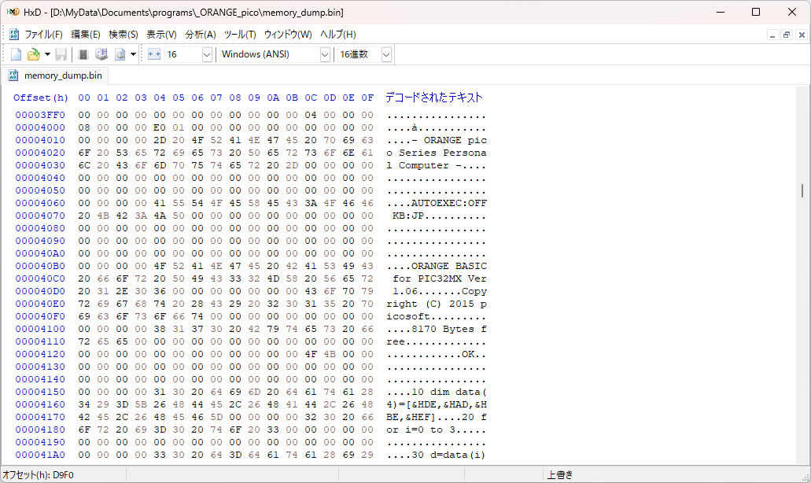811x483 pixels.
Task: Restore the inner document window
Action: [787, 35]
